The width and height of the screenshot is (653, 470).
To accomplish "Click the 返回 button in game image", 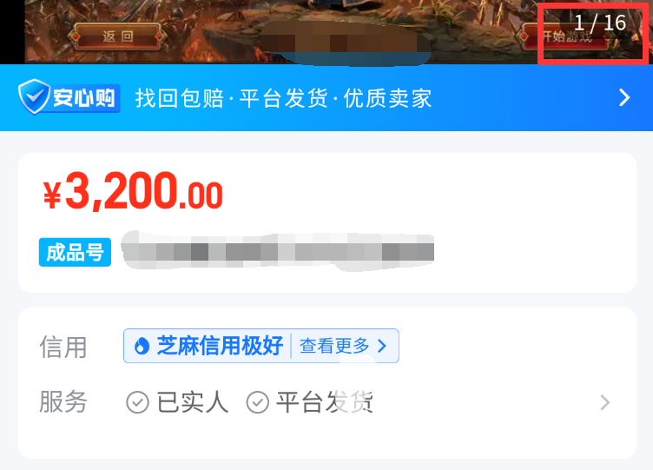I will pyautogui.click(x=118, y=36).
